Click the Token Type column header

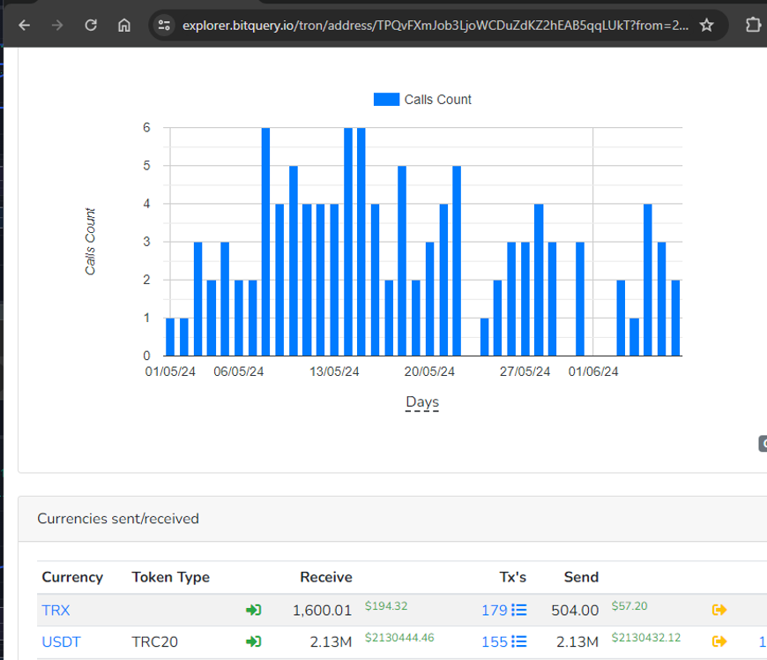click(x=171, y=577)
